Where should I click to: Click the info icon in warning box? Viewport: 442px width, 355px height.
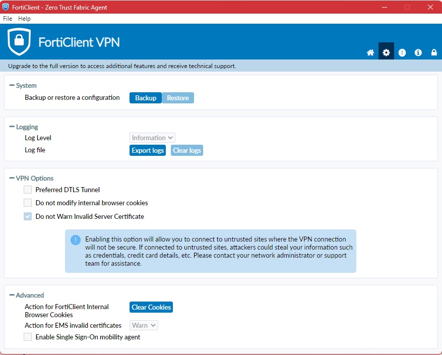(76, 240)
